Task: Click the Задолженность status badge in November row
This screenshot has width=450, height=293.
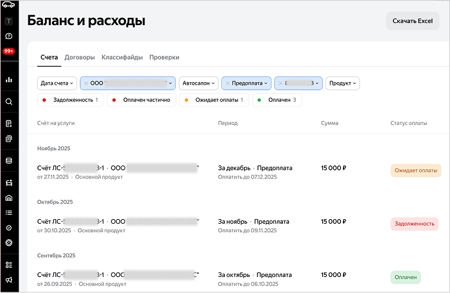Action: [415, 224]
